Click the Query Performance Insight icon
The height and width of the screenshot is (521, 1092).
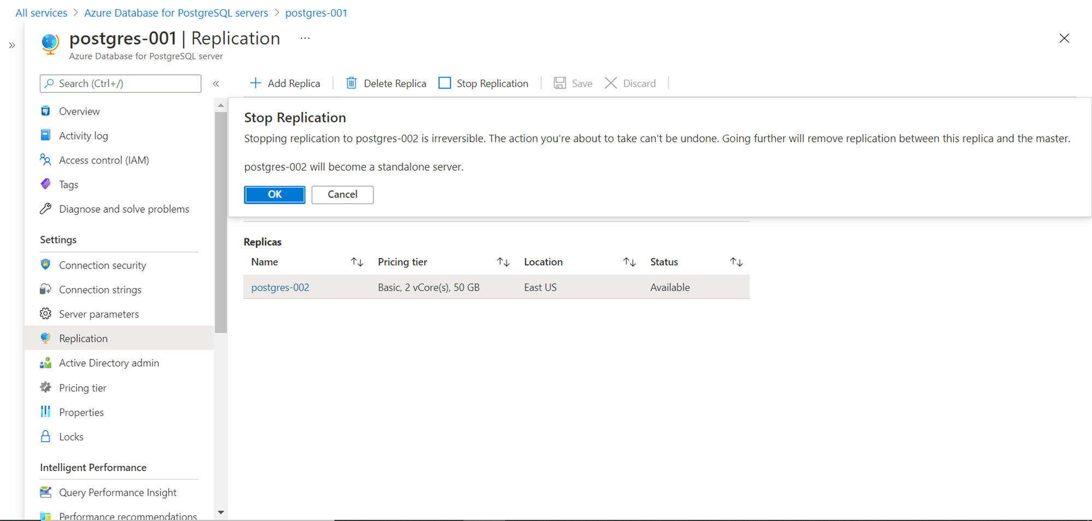coord(46,492)
